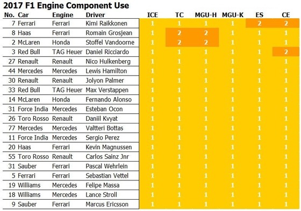301x211 pixels.
Task: Click Kimi Raikkonen's orange ES cell
Action: click(x=259, y=23)
